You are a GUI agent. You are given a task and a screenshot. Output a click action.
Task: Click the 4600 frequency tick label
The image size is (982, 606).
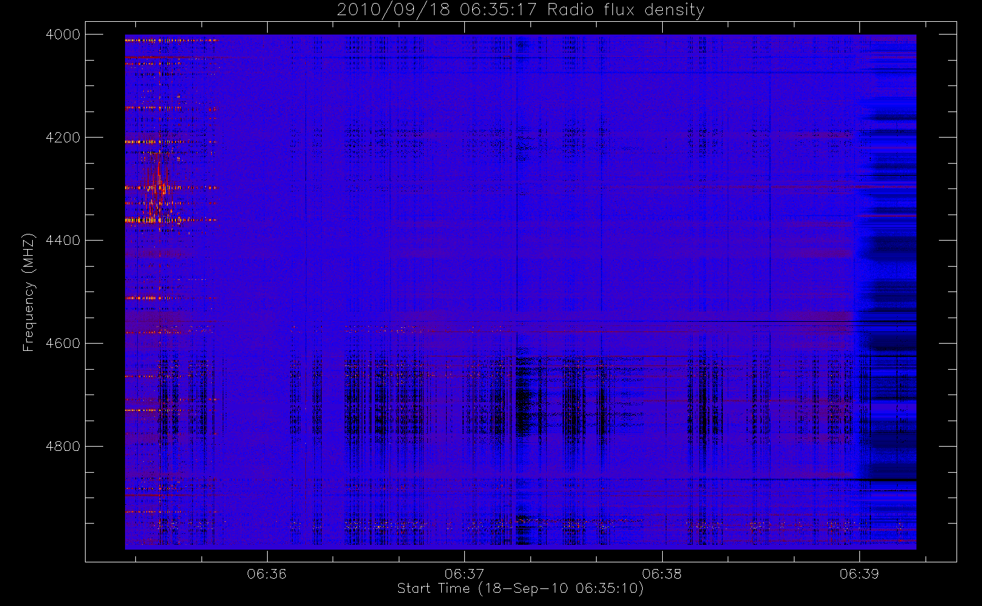[63, 344]
